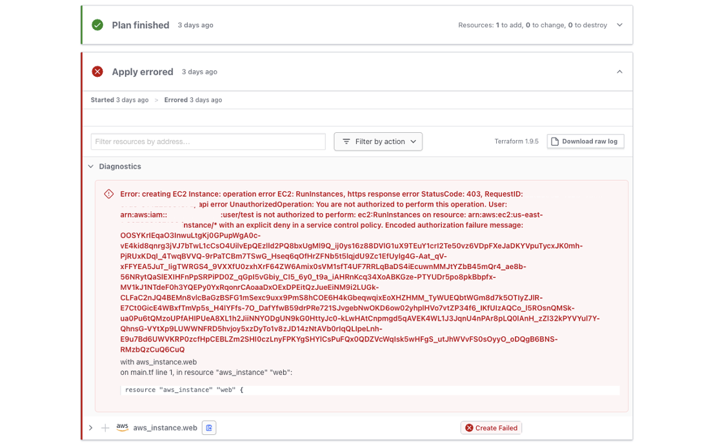
Task: Click the Apply errored heading
Action: pos(143,72)
